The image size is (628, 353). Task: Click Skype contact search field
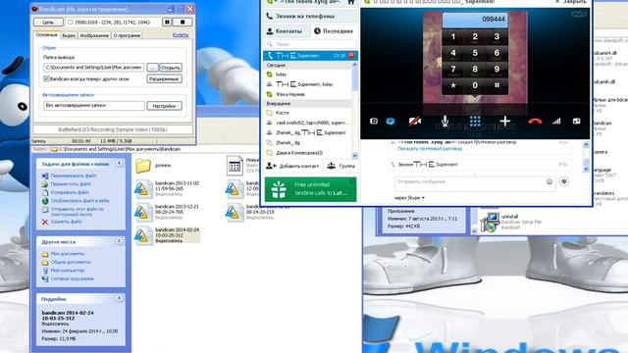[310, 44]
